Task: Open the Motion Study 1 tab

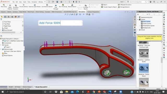Action: point(27,87)
